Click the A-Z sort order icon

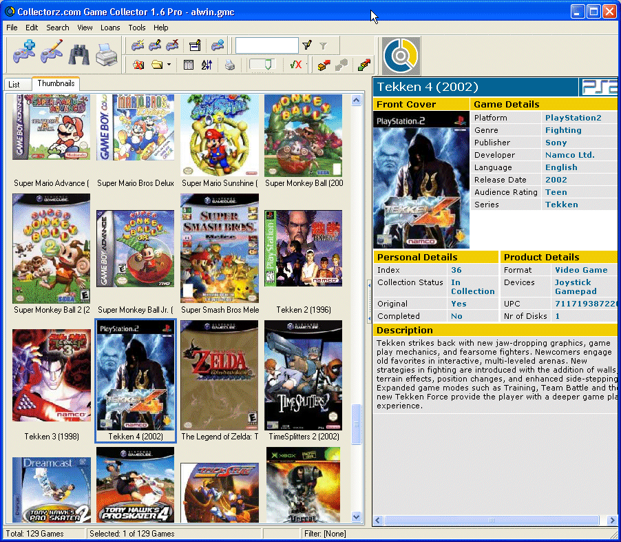click(x=207, y=65)
